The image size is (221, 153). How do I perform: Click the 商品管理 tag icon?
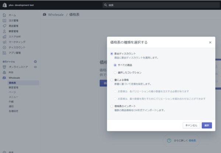(4, 26)
